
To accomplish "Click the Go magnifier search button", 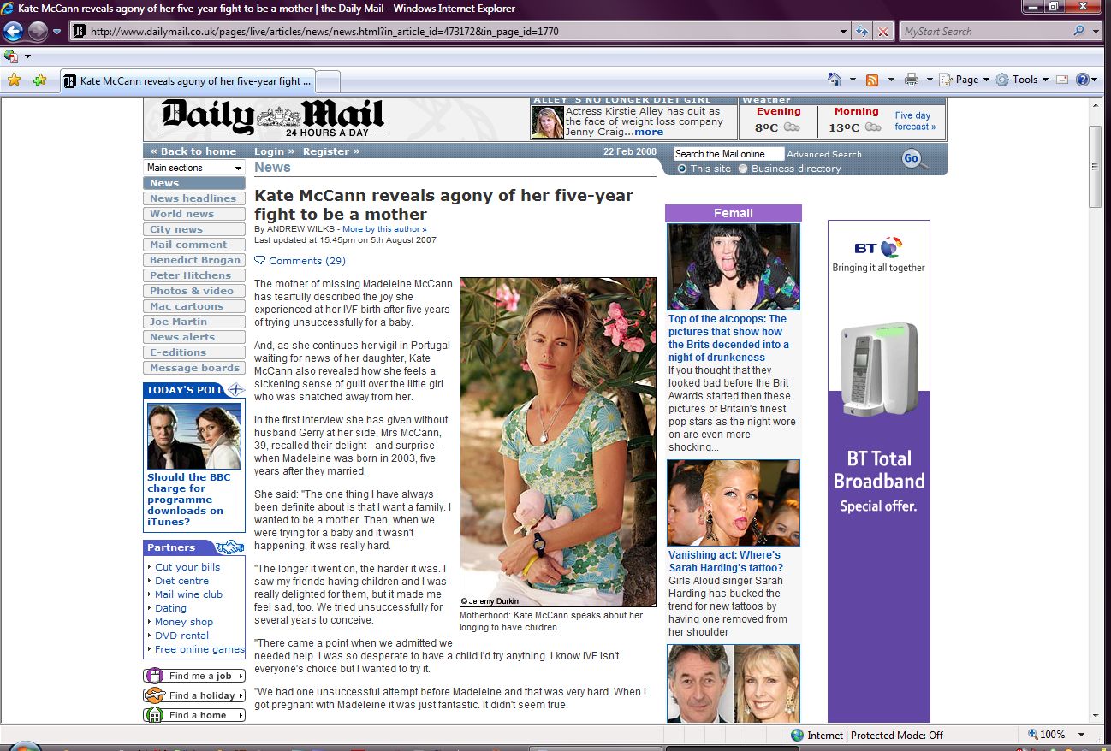I will pyautogui.click(x=912, y=158).
